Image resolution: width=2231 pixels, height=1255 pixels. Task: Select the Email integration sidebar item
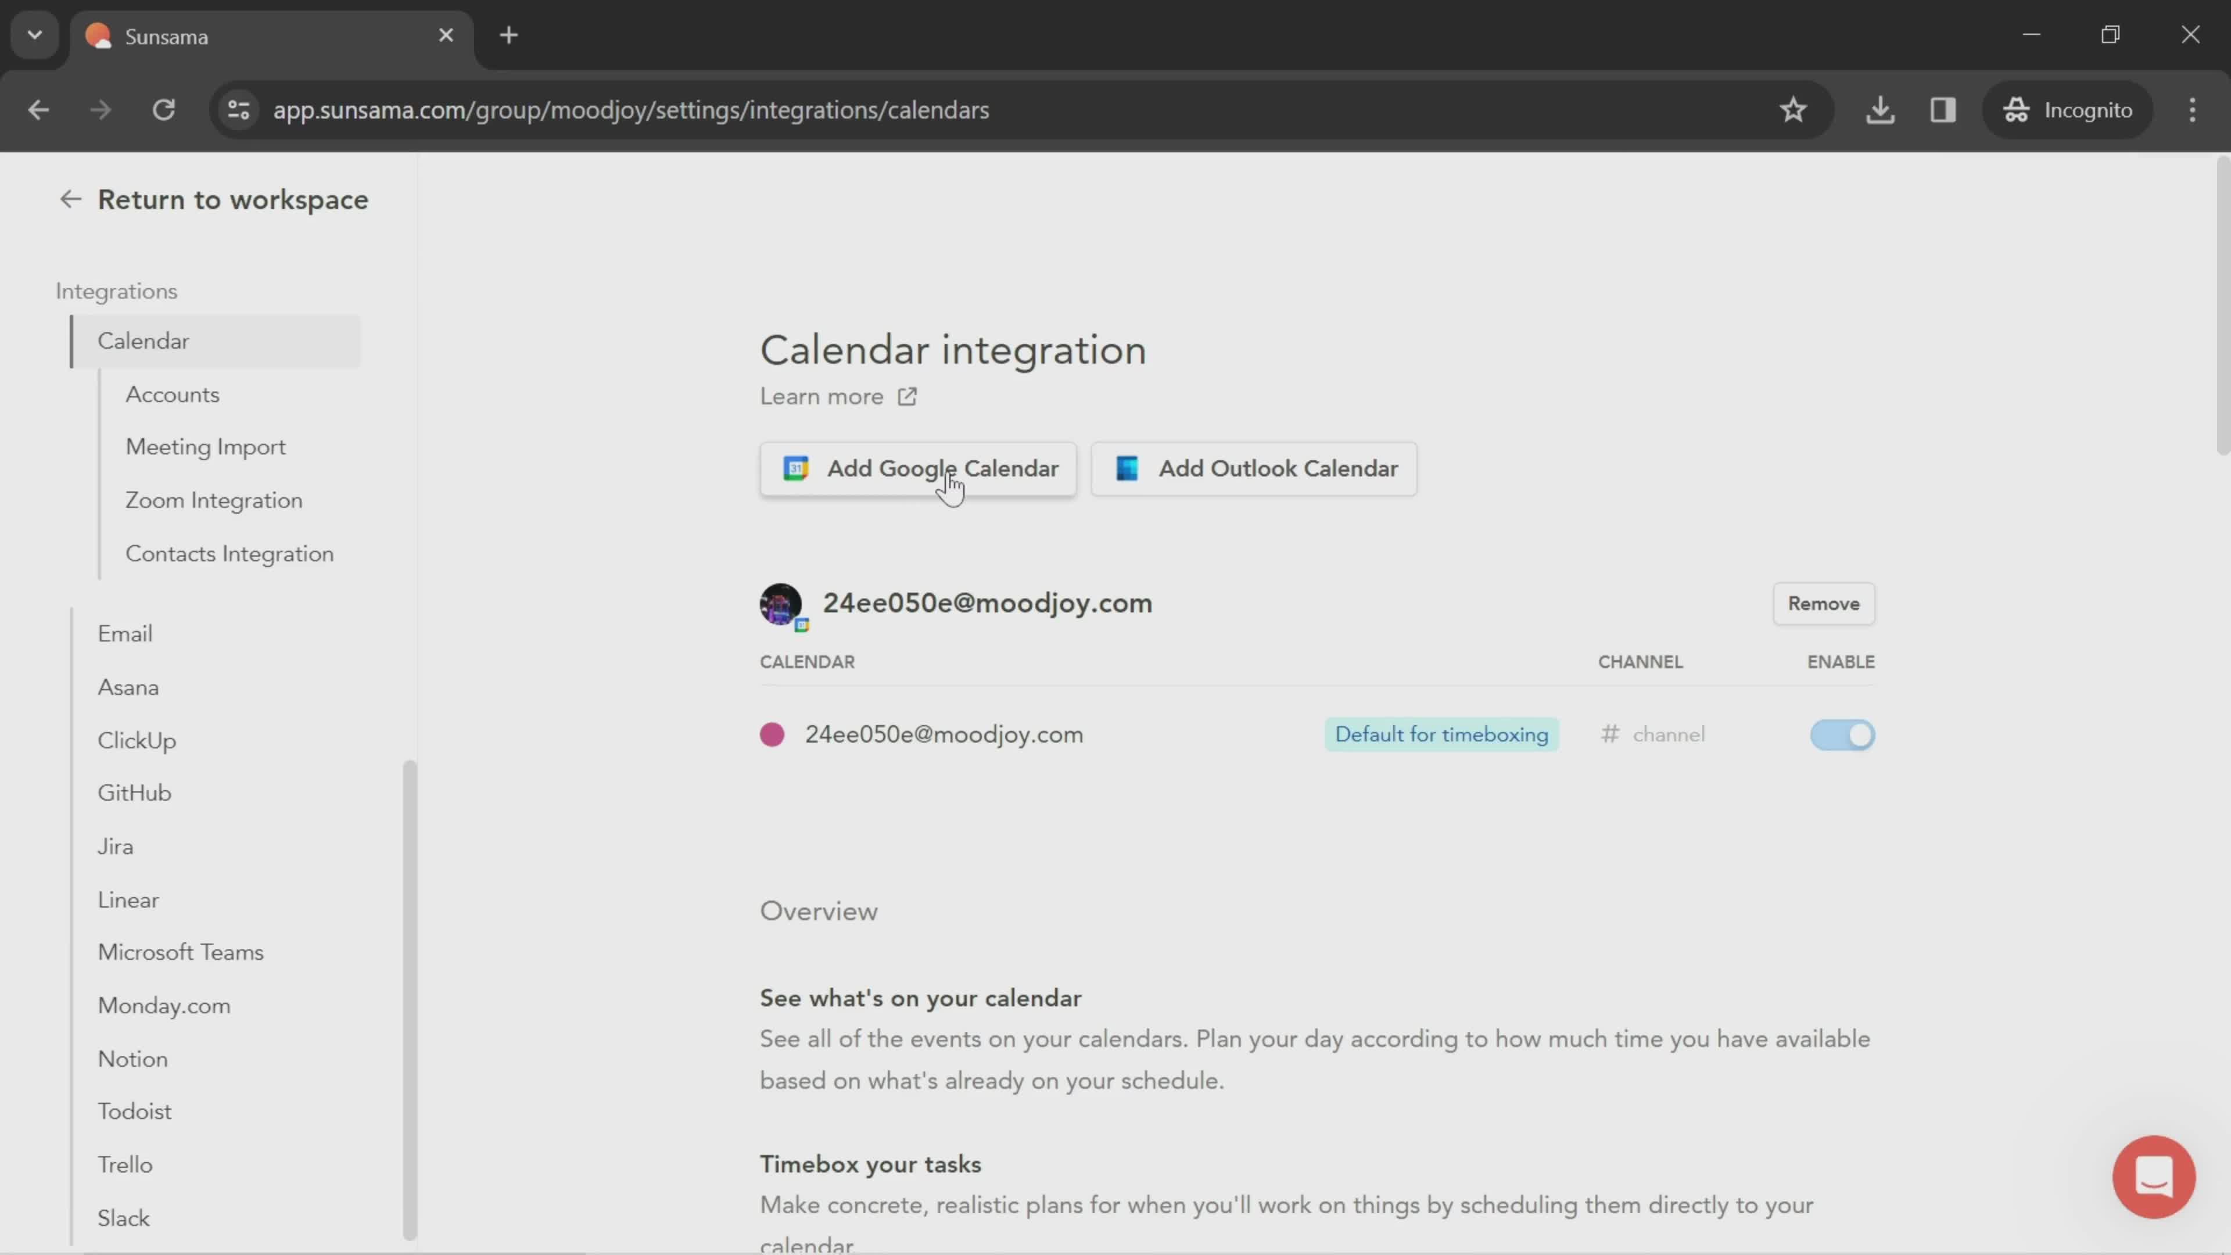pyautogui.click(x=124, y=633)
